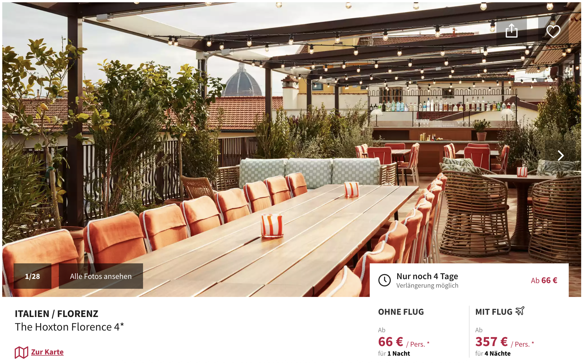
Task: Click the Ab 66 € banner price
Action: tap(544, 280)
